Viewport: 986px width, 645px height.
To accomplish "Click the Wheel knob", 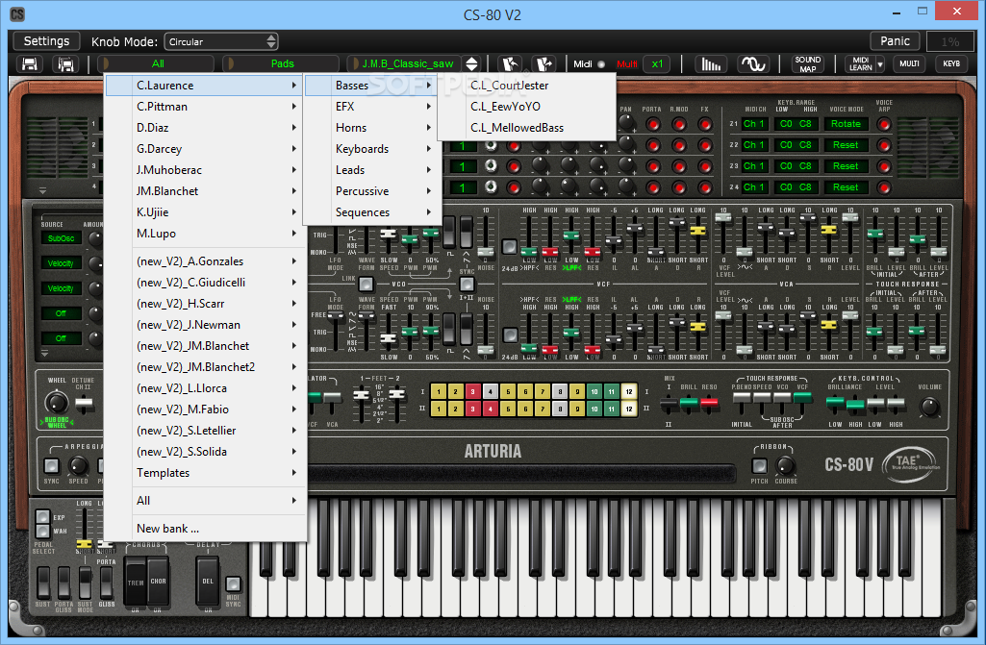I will pyautogui.click(x=56, y=402).
